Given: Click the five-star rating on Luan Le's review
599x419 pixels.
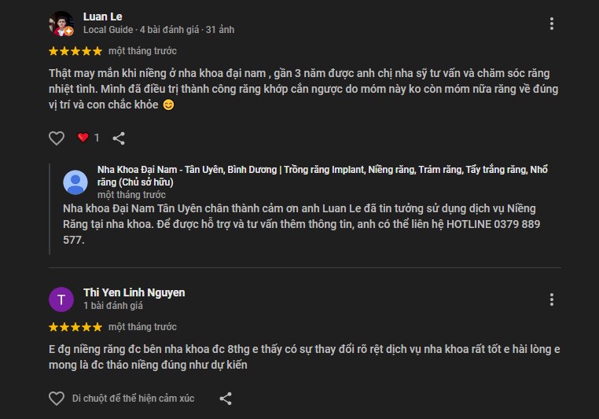Looking at the screenshot, I should click(75, 51).
